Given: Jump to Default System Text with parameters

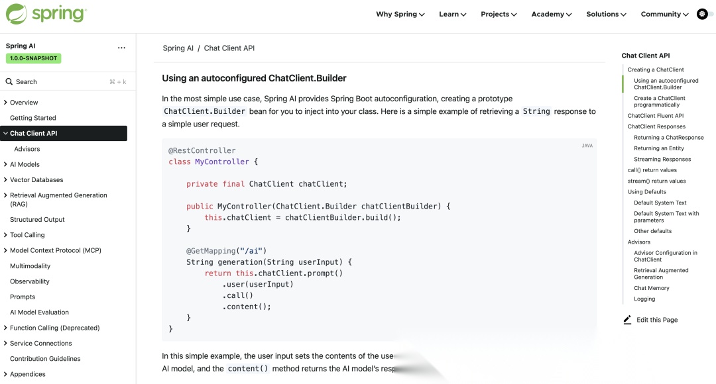Looking at the screenshot, I should coord(667,217).
